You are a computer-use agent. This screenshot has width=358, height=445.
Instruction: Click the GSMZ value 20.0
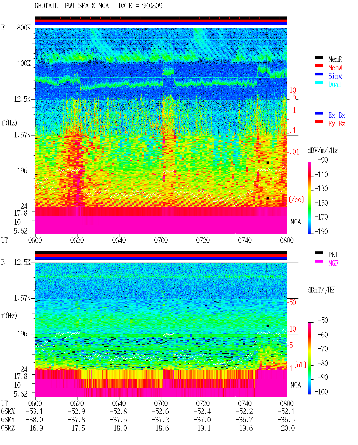click(288, 428)
